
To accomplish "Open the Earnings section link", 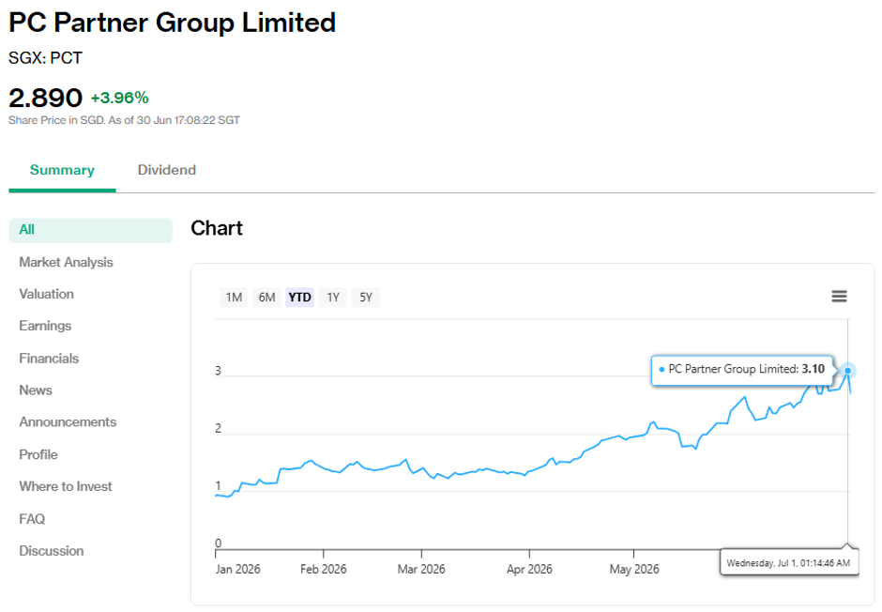I will point(45,327).
